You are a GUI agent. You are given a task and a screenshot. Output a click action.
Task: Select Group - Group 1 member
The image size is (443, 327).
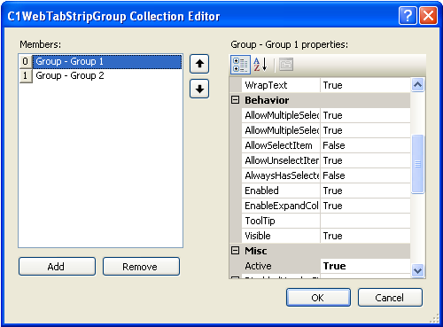tap(107, 61)
